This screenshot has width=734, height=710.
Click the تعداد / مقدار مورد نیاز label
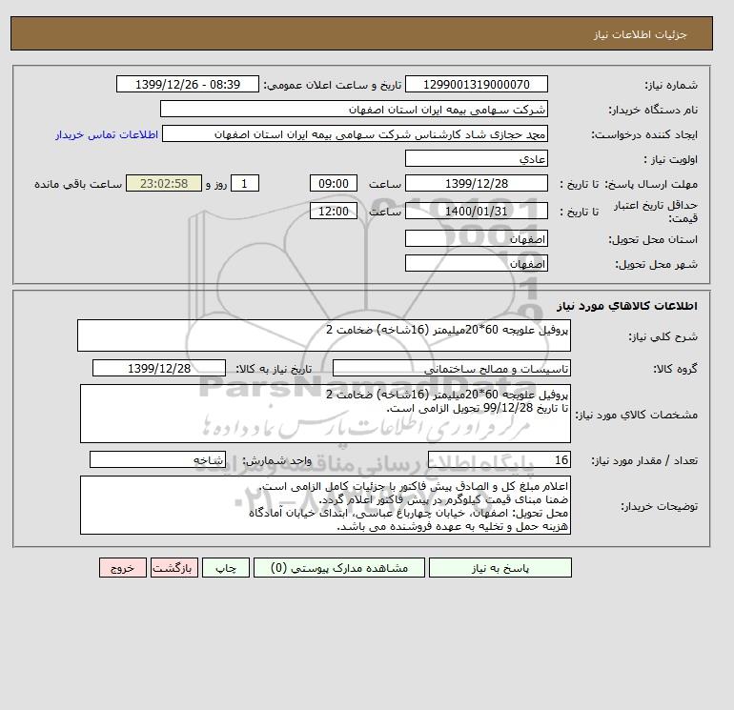[x=644, y=460]
